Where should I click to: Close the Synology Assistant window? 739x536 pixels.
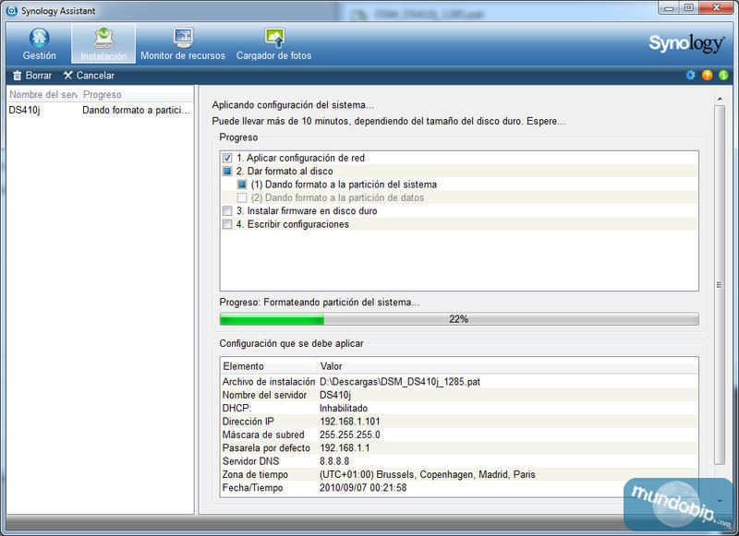[x=717, y=8]
